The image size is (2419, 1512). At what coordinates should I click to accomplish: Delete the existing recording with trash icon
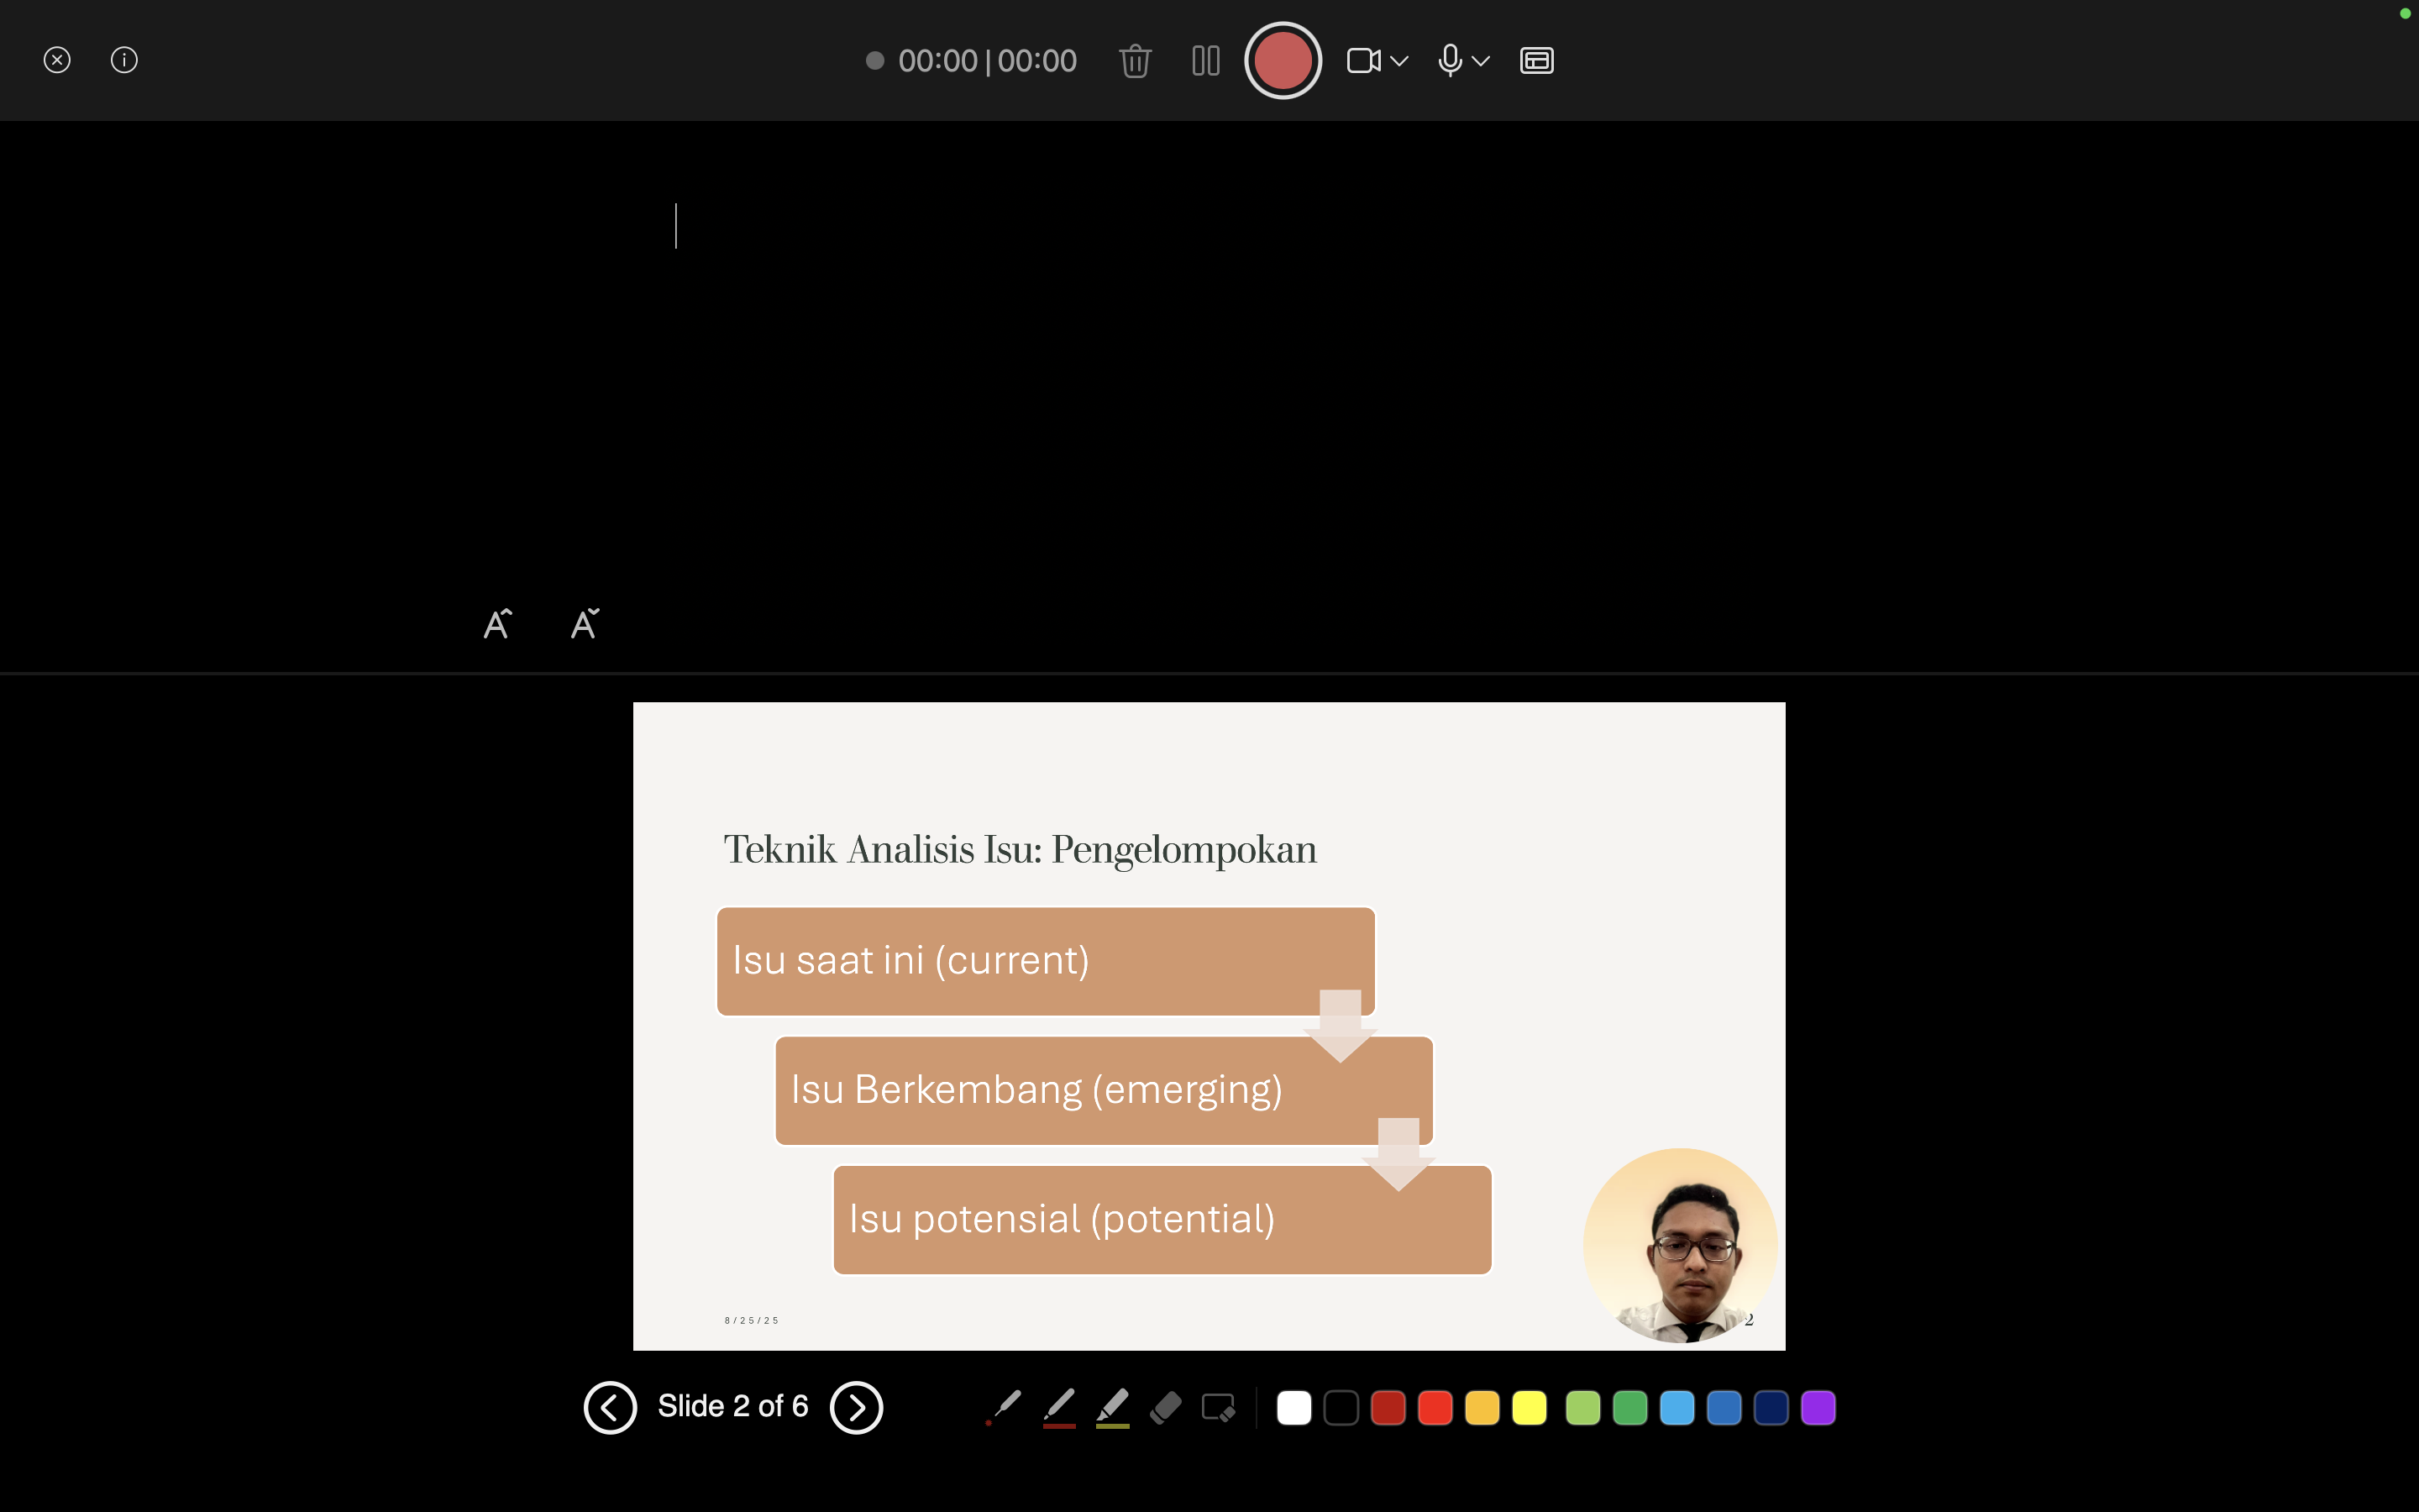click(x=1135, y=61)
